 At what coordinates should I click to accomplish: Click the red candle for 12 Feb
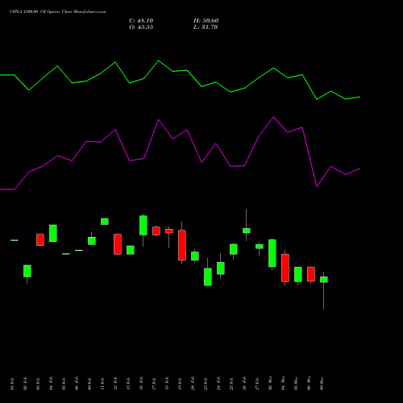(x=118, y=244)
